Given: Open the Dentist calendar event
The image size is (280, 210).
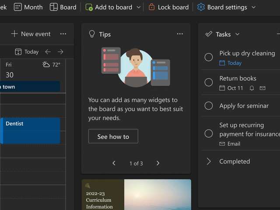Looking at the screenshot, I should pos(31,130).
